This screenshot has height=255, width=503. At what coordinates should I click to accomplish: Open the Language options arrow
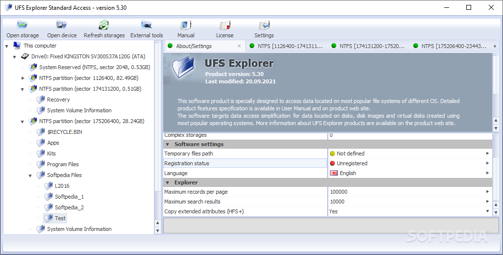[x=487, y=173]
